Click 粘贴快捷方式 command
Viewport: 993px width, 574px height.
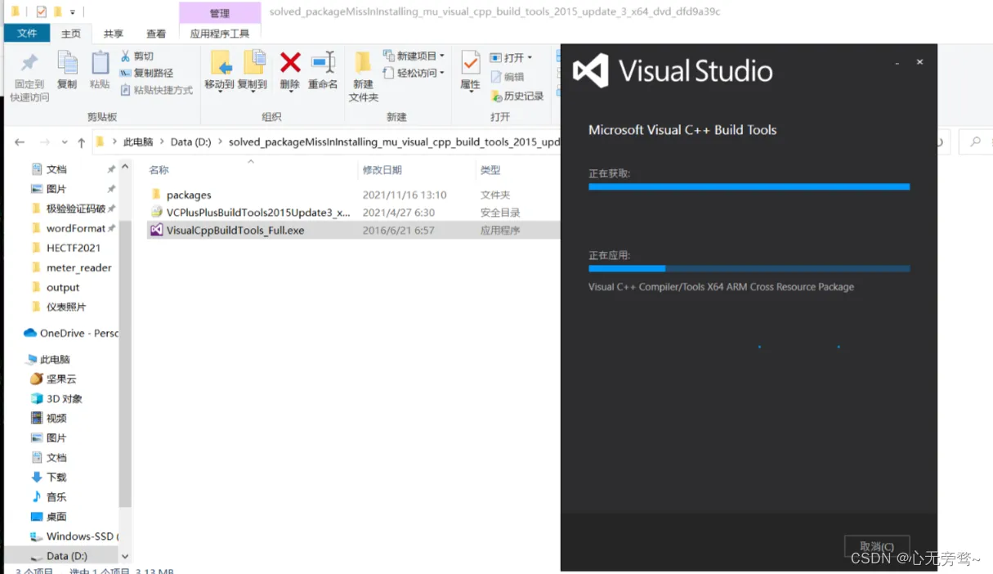[156, 90]
